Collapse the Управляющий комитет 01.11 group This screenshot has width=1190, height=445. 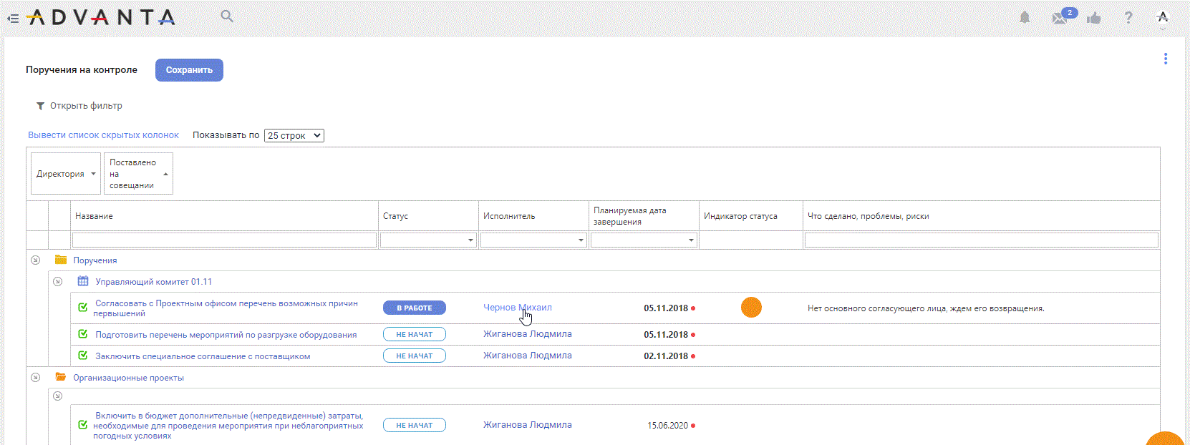[x=58, y=281]
